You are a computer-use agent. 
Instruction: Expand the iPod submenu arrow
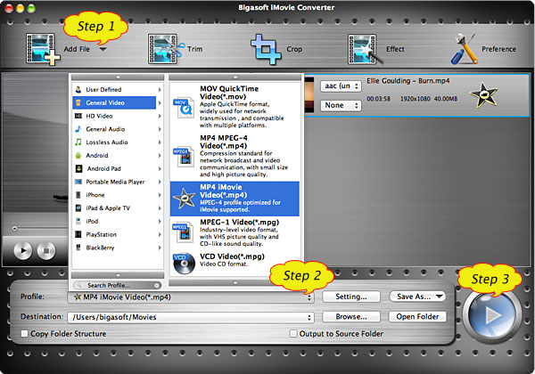[160, 222]
